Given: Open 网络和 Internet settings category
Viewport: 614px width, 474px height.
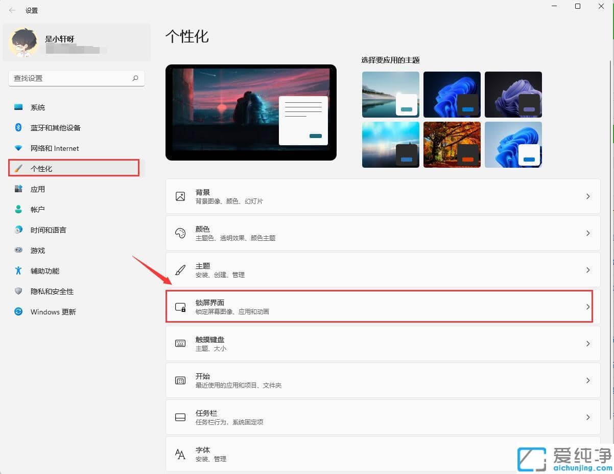Looking at the screenshot, I should [55, 148].
